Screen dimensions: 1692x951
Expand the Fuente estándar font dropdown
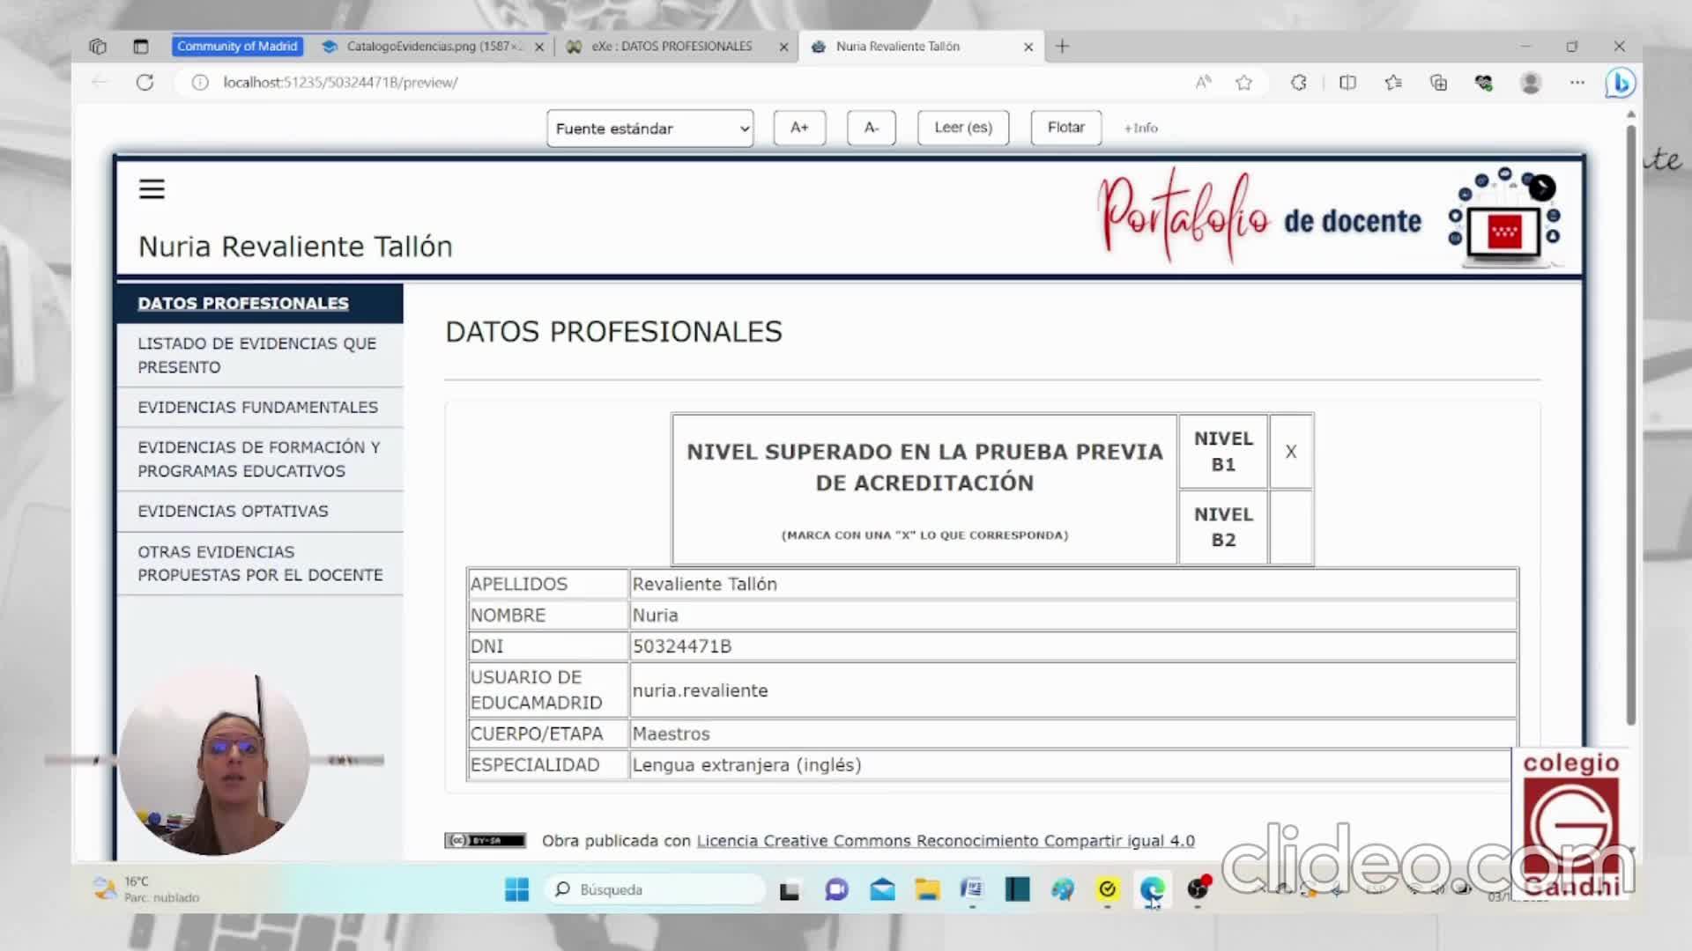(x=649, y=129)
